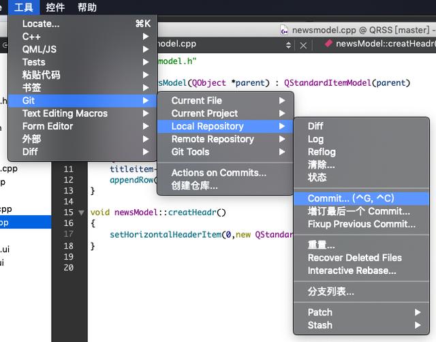Expand the Patch submenu

coord(362,313)
